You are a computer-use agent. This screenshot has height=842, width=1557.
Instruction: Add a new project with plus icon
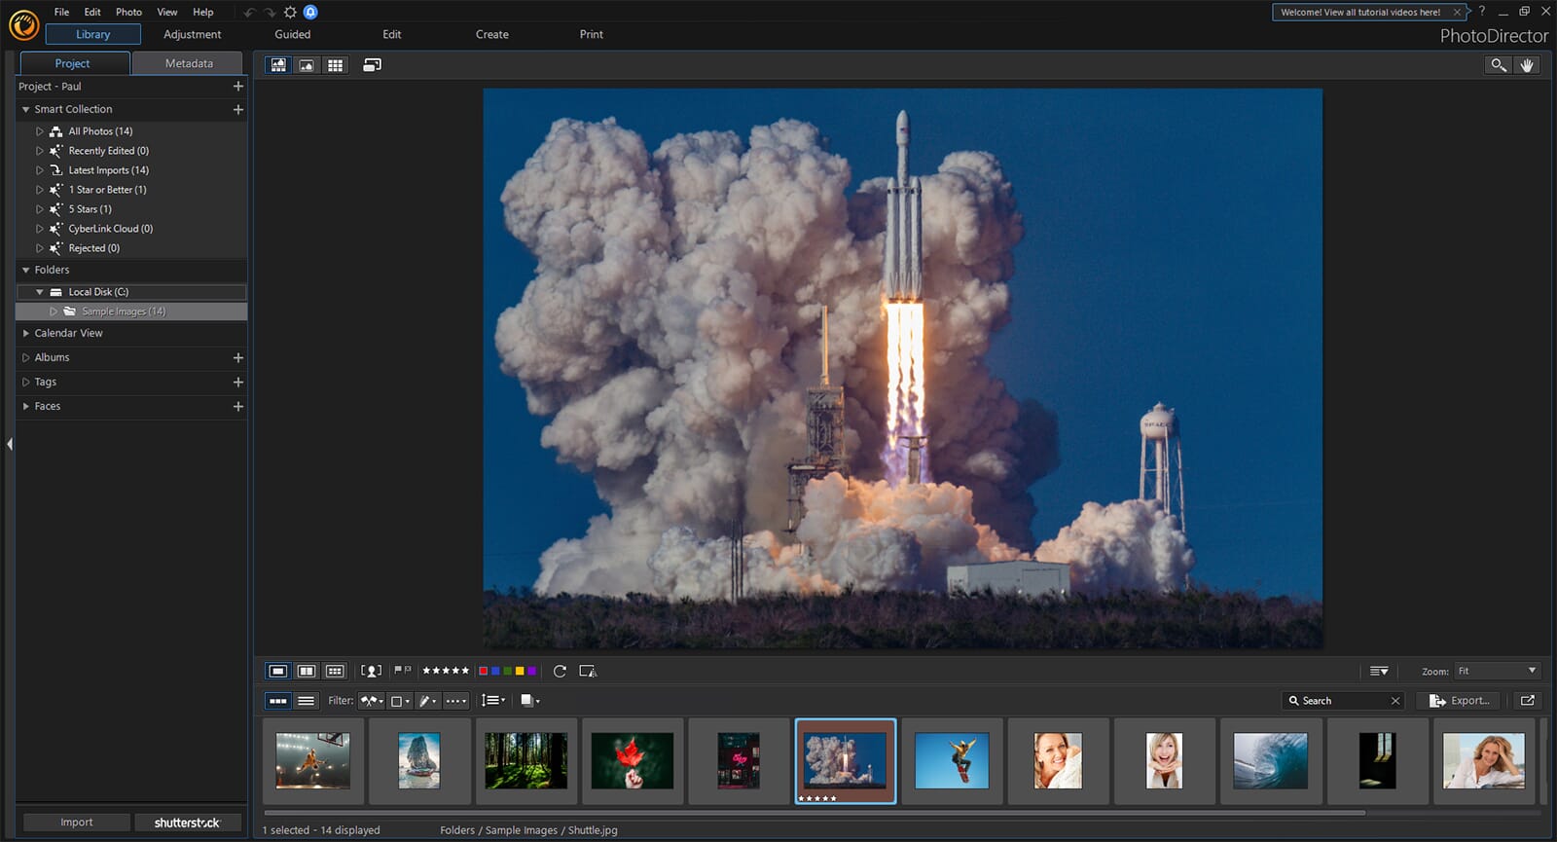click(x=238, y=87)
